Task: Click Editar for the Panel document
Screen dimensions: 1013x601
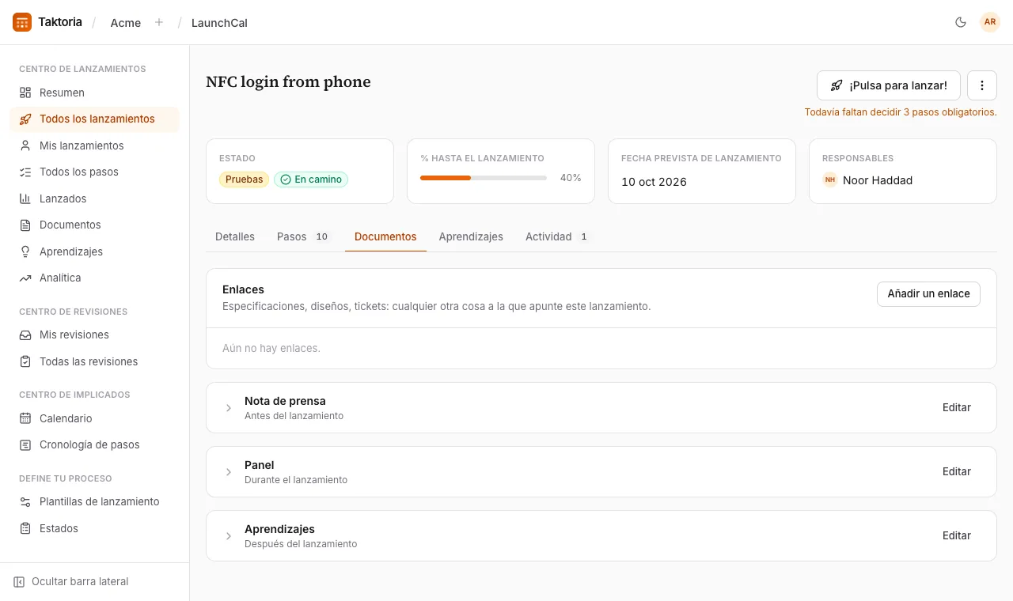Action: click(956, 472)
